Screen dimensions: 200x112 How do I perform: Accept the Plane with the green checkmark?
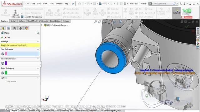point(2,37)
